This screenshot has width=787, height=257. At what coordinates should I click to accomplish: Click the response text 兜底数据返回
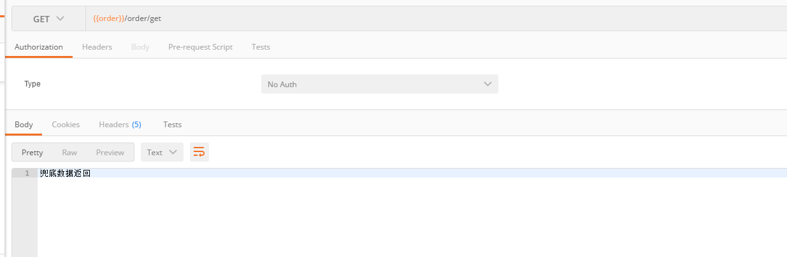click(x=65, y=173)
